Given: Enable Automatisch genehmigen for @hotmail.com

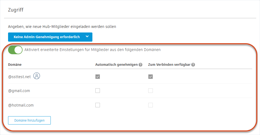Looking at the screenshot, I should [x=97, y=105].
